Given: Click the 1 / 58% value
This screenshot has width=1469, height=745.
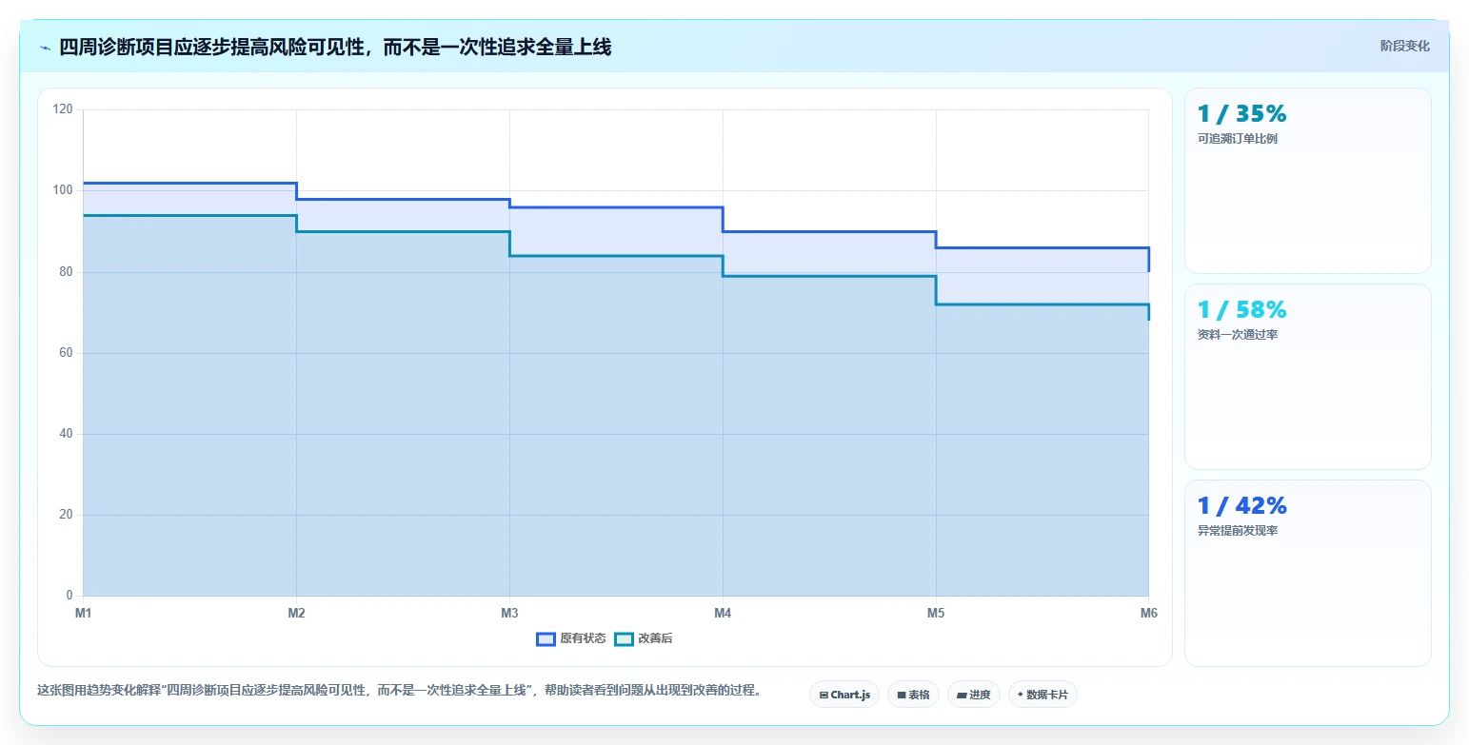Looking at the screenshot, I should point(1241,310).
